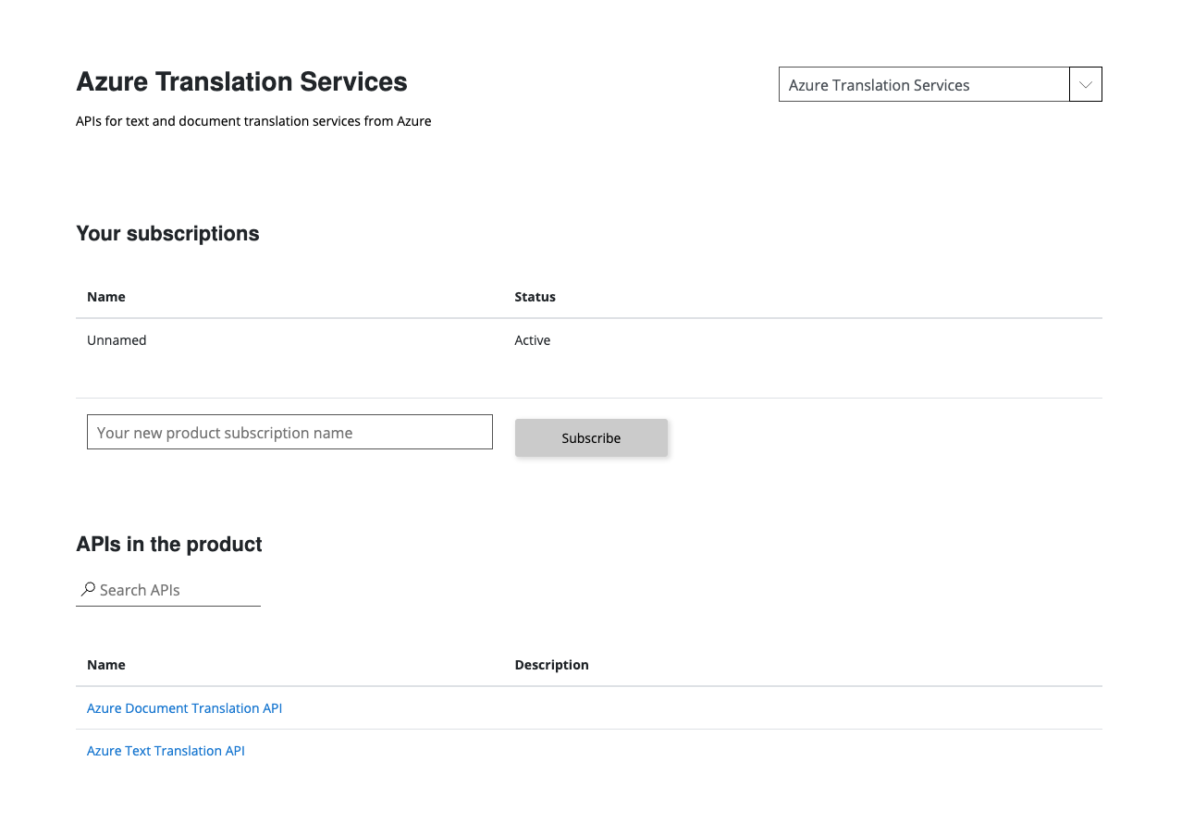Focus the new product subscription name field
1194x835 pixels.
point(289,432)
